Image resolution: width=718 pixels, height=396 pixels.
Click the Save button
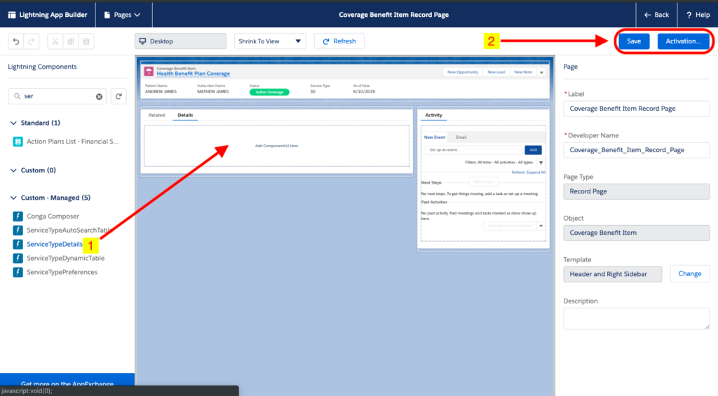pyautogui.click(x=634, y=41)
